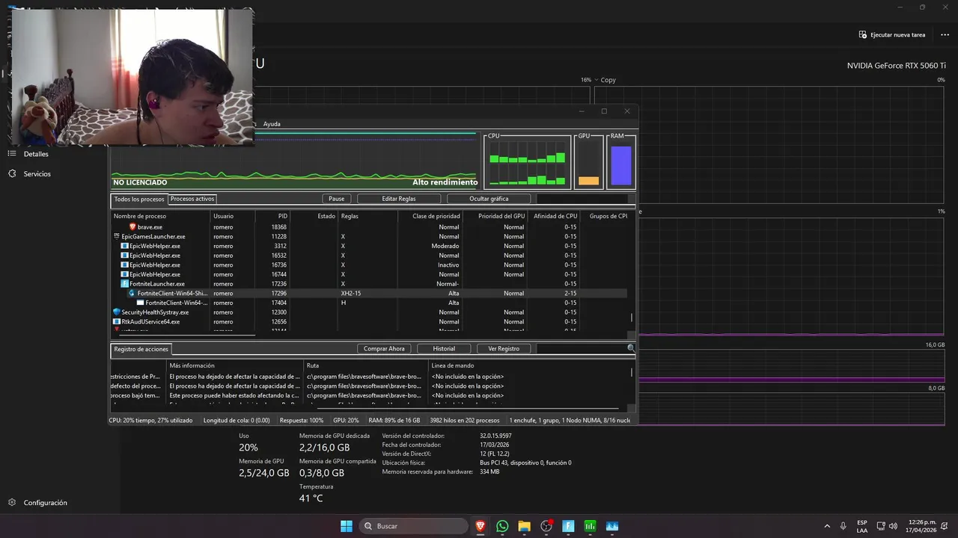Click the XH2-15 rule cell
Viewport: 958px width, 538px height.
tap(350, 294)
